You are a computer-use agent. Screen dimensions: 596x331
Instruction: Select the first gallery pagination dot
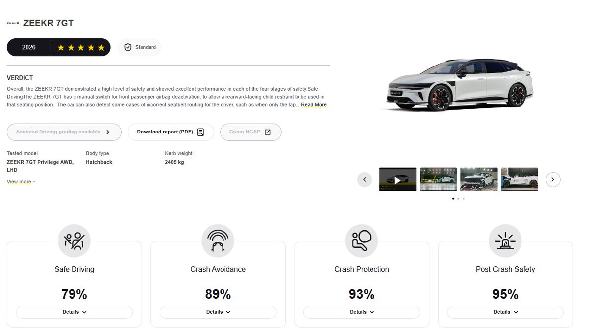(x=453, y=199)
